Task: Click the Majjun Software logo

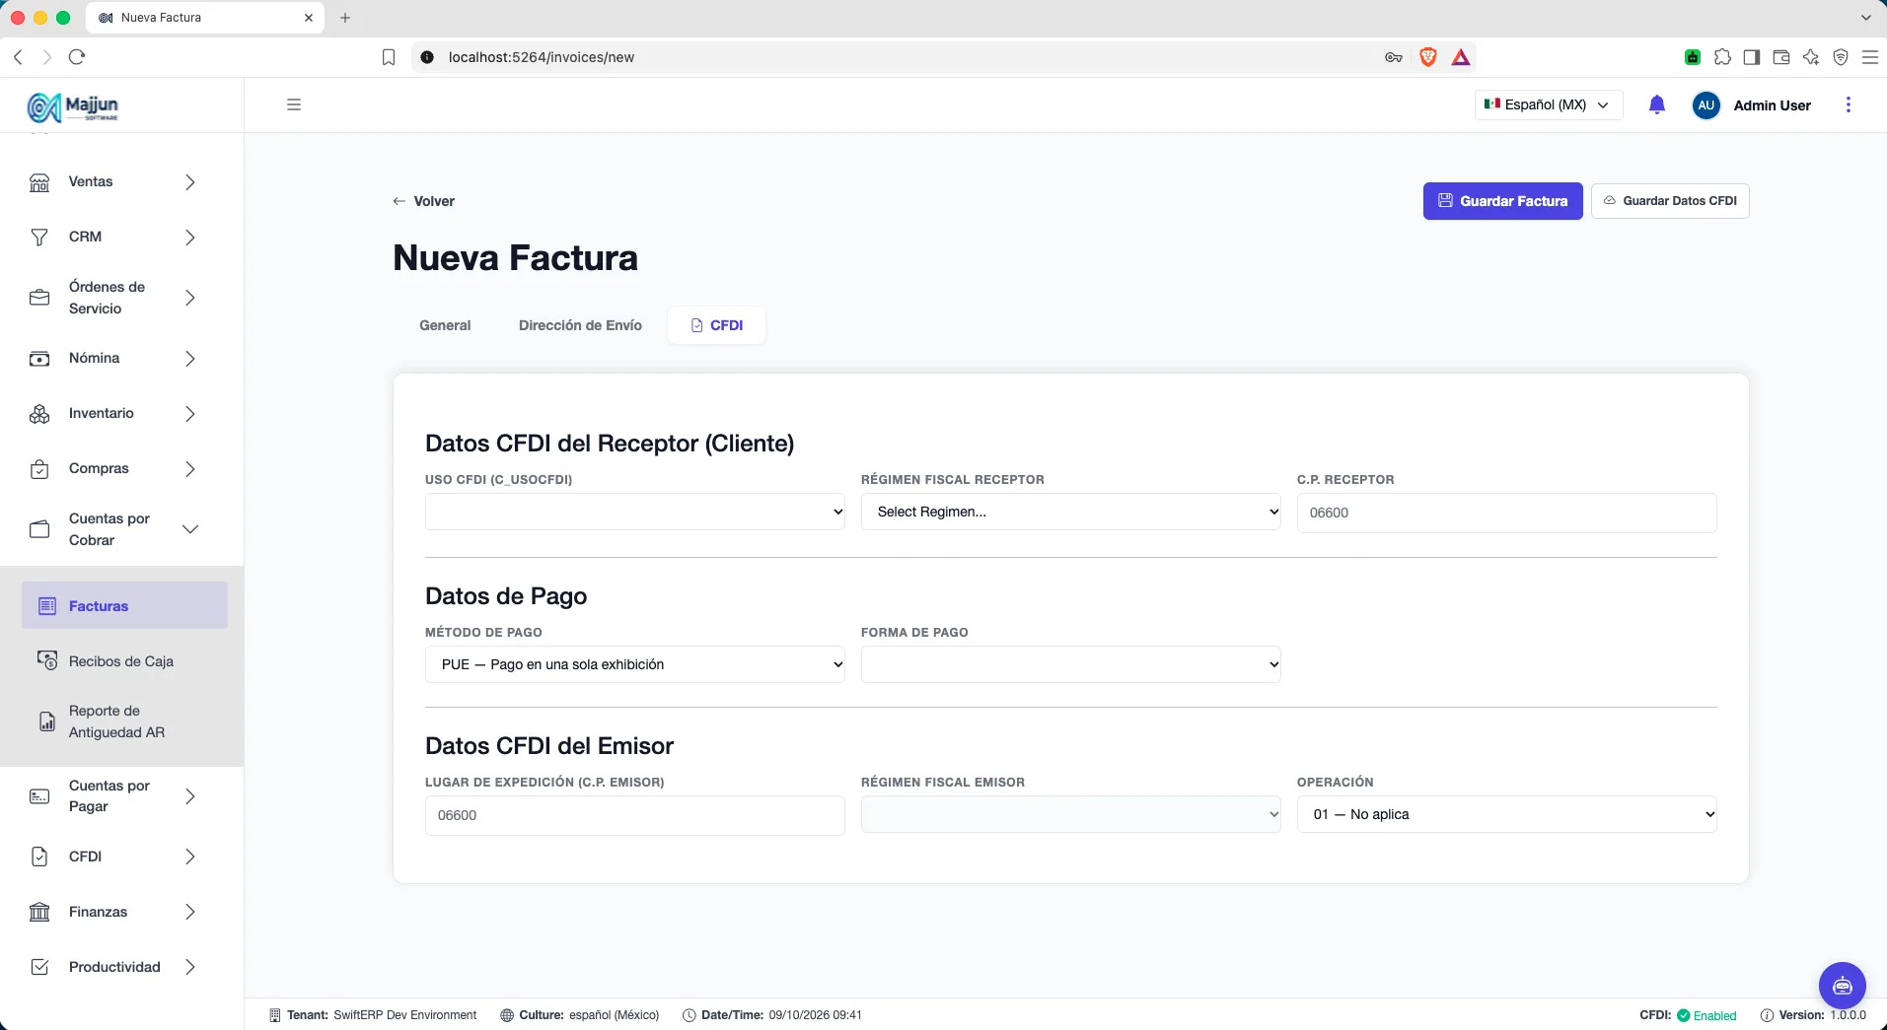Action: 73,106
